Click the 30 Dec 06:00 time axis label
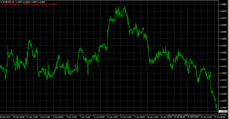Image resolution: width=229 pixels, height=119 pixels. (19, 117)
